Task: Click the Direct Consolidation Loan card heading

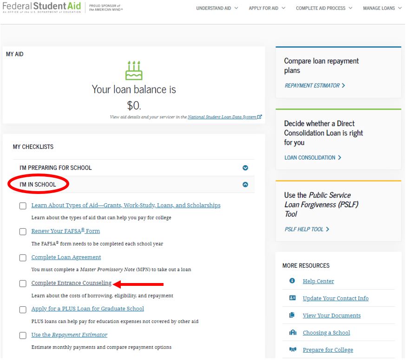Action: (x=323, y=133)
